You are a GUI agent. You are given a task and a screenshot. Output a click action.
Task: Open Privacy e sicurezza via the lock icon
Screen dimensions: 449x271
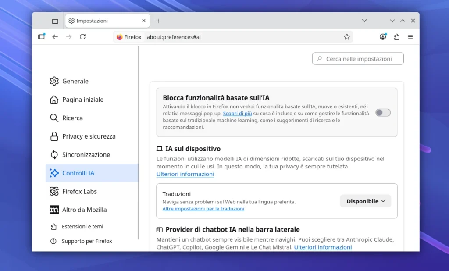pyautogui.click(x=54, y=136)
